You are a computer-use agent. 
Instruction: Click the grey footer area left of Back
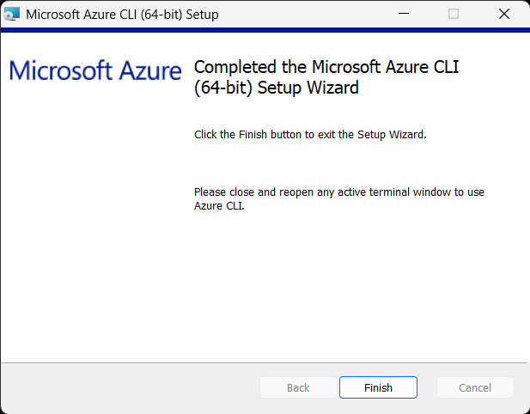coord(129,387)
